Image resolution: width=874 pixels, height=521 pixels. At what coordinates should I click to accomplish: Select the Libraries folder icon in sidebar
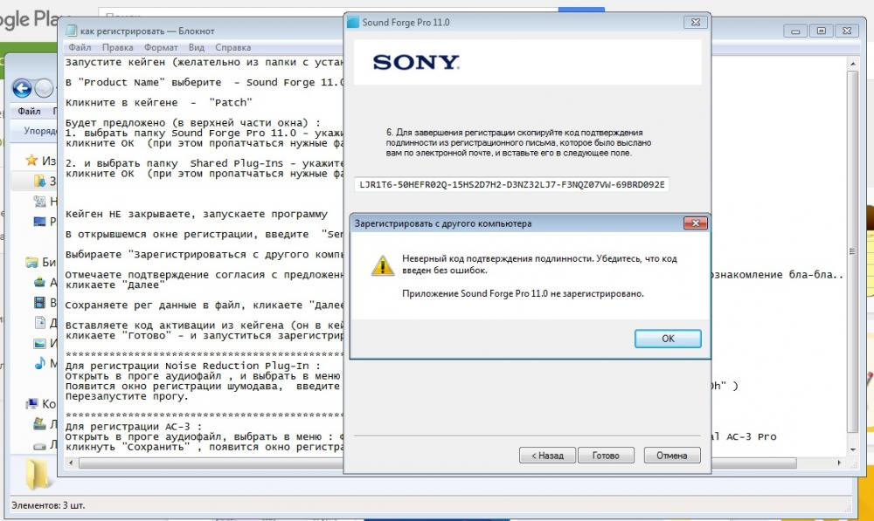(32, 262)
